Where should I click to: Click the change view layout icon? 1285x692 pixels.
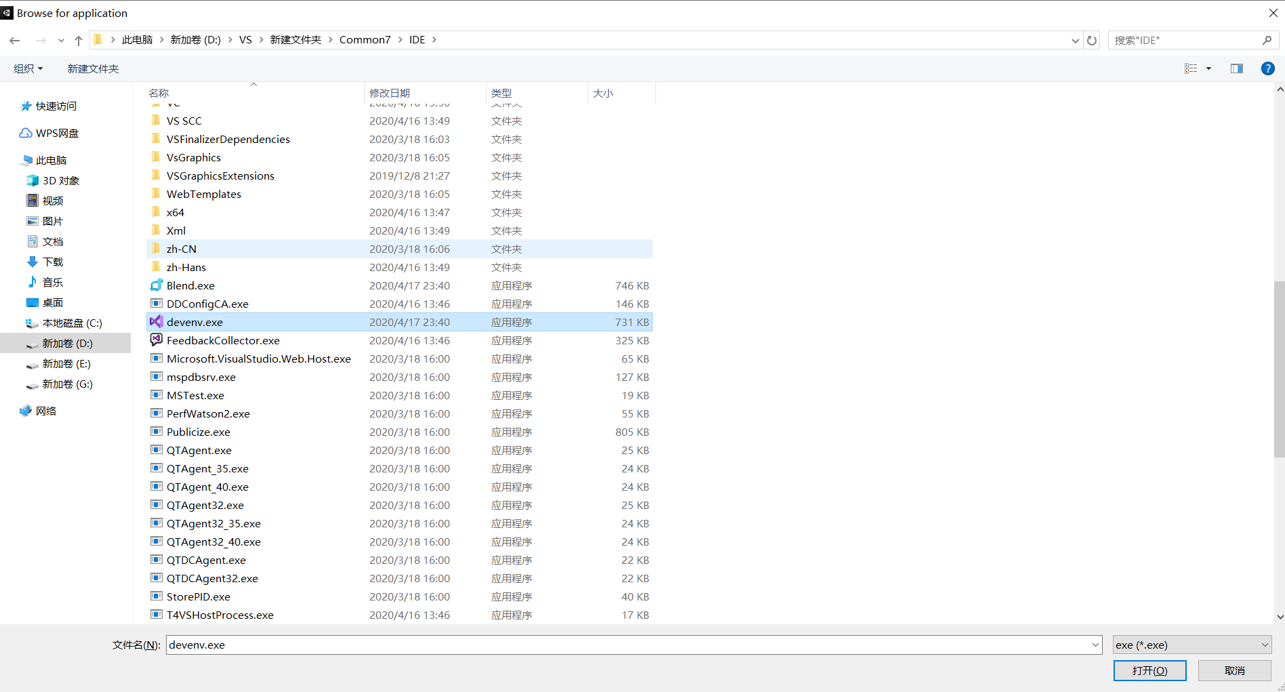coord(1193,68)
